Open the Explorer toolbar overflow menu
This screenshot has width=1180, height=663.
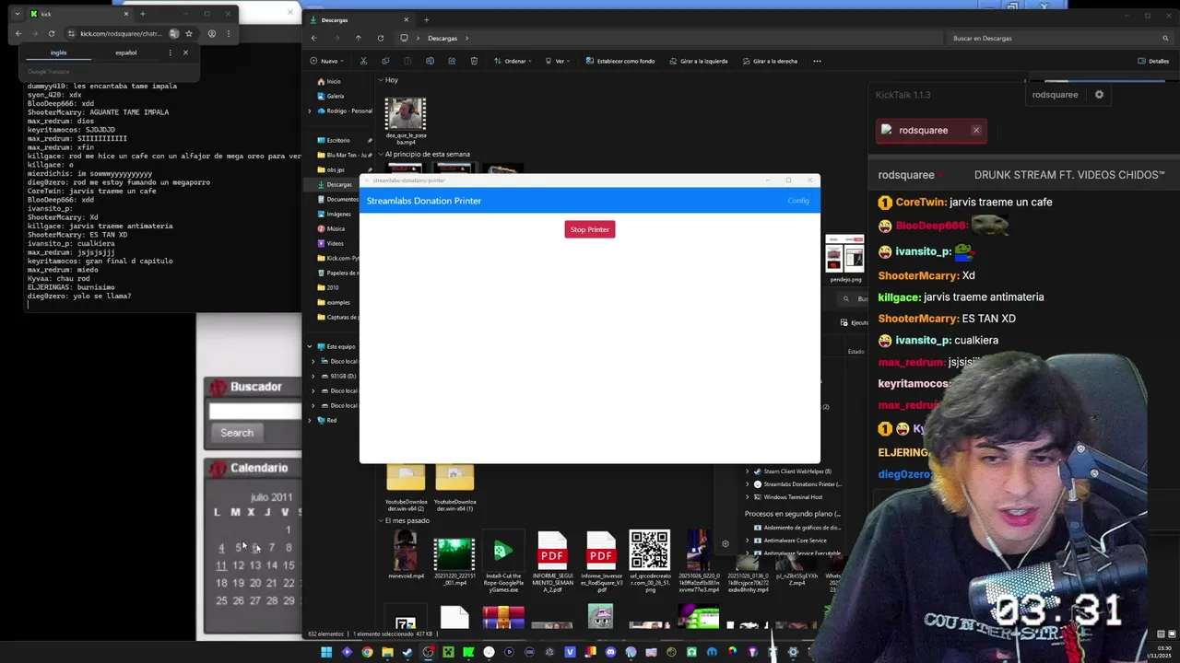(x=817, y=61)
